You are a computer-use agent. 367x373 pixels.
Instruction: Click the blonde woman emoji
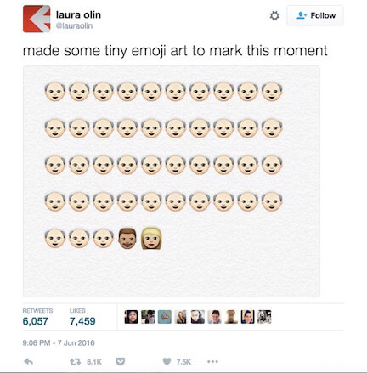tap(151, 239)
